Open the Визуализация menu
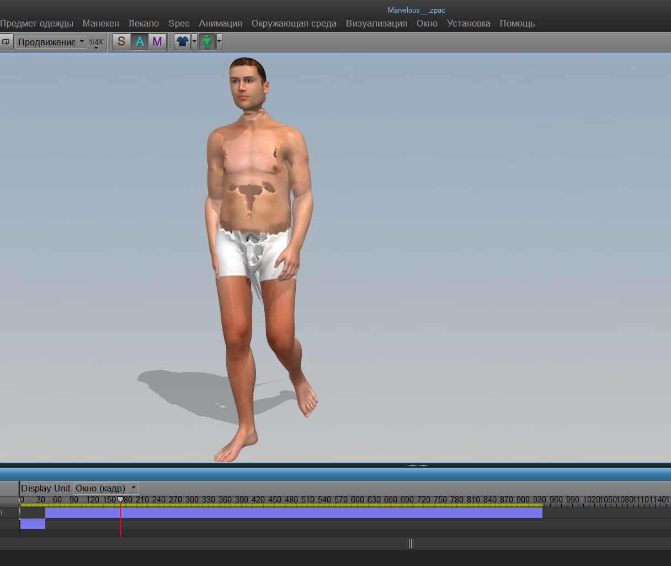 tap(376, 23)
